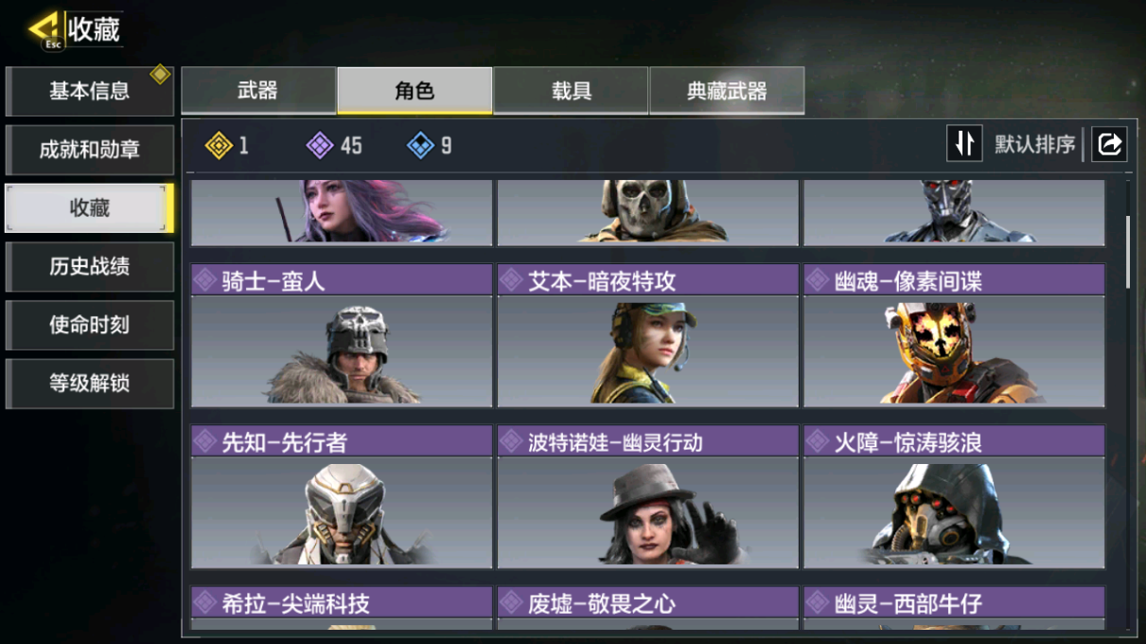Click the sort order arrows icon
Screen dimensions: 1146x644
coord(964,144)
